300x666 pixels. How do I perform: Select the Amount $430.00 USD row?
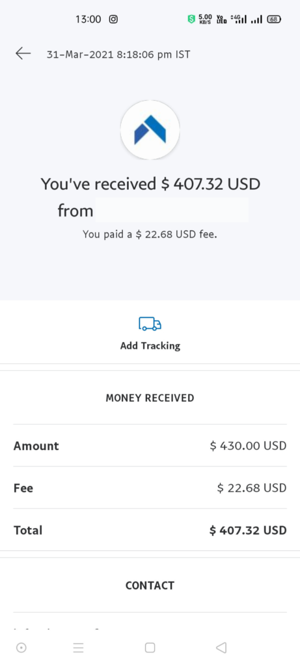[150, 446]
